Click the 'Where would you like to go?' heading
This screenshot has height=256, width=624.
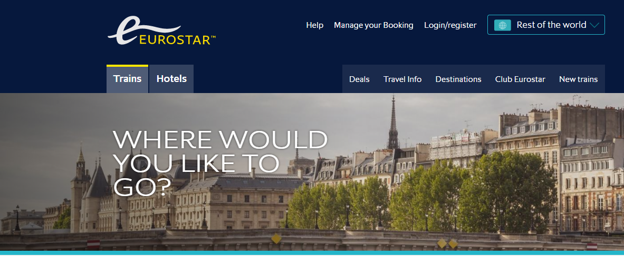(220, 163)
